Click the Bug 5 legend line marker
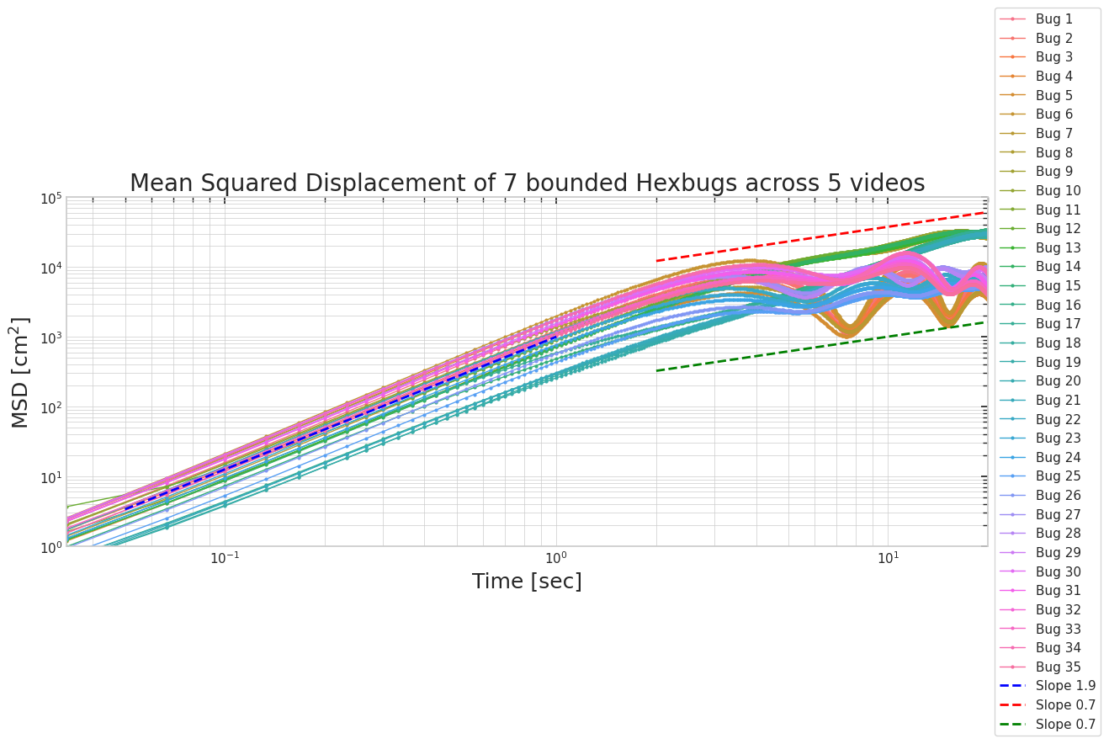Viewport: 1109px width, 744px height. click(x=1013, y=95)
